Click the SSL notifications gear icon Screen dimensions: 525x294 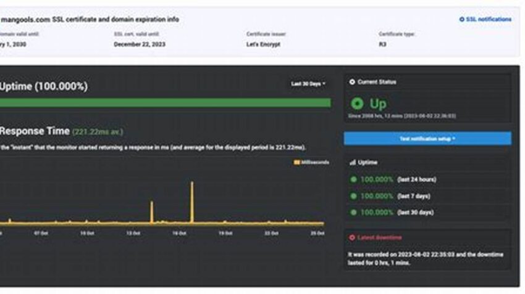pos(462,19)
